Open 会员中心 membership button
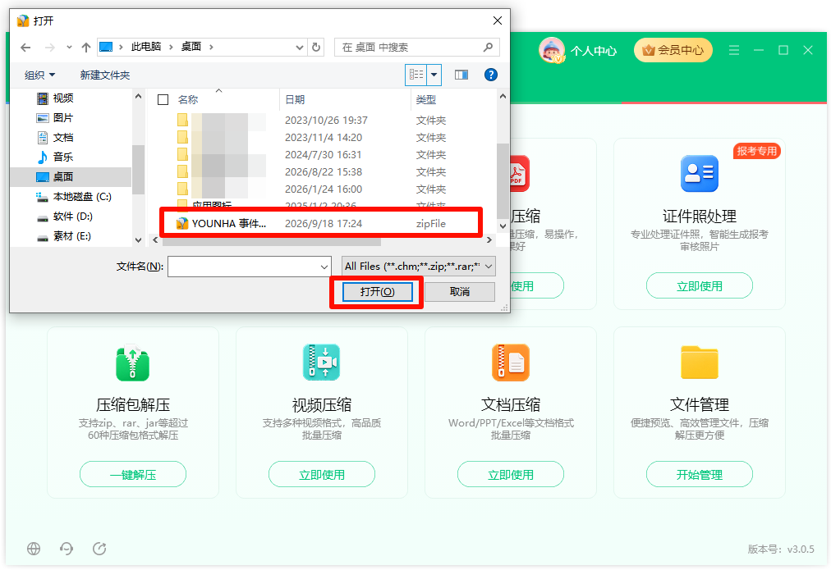The image size is (831, 570). (673, 50)
